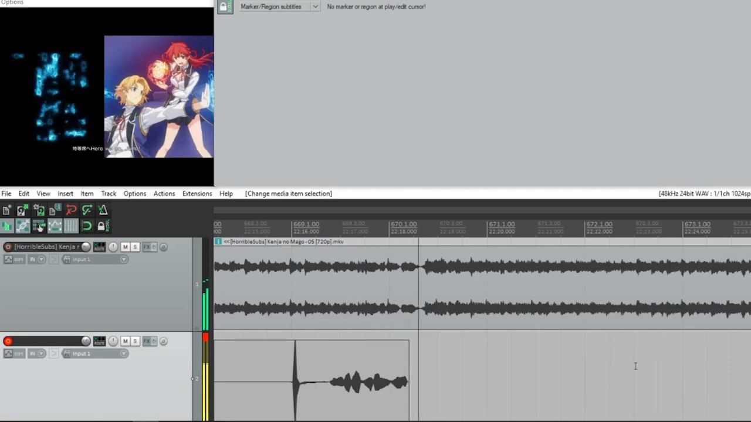Viewport: 751px width, 422px height.
Task: Open ROUTE button on HorribleSubs track
Action: (x=99, y=247)
